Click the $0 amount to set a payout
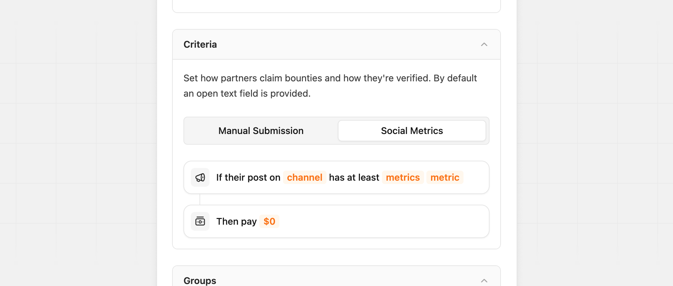The width and height of the screenshot is (673, 286). [x=269, y=221]
